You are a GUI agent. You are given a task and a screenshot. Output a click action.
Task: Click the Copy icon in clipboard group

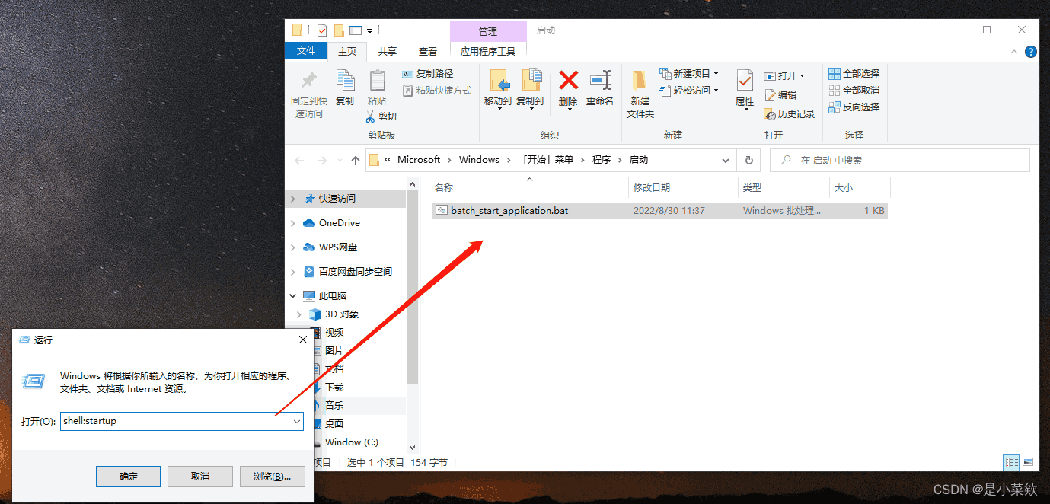pyautogui.click(x=345, y=81)
